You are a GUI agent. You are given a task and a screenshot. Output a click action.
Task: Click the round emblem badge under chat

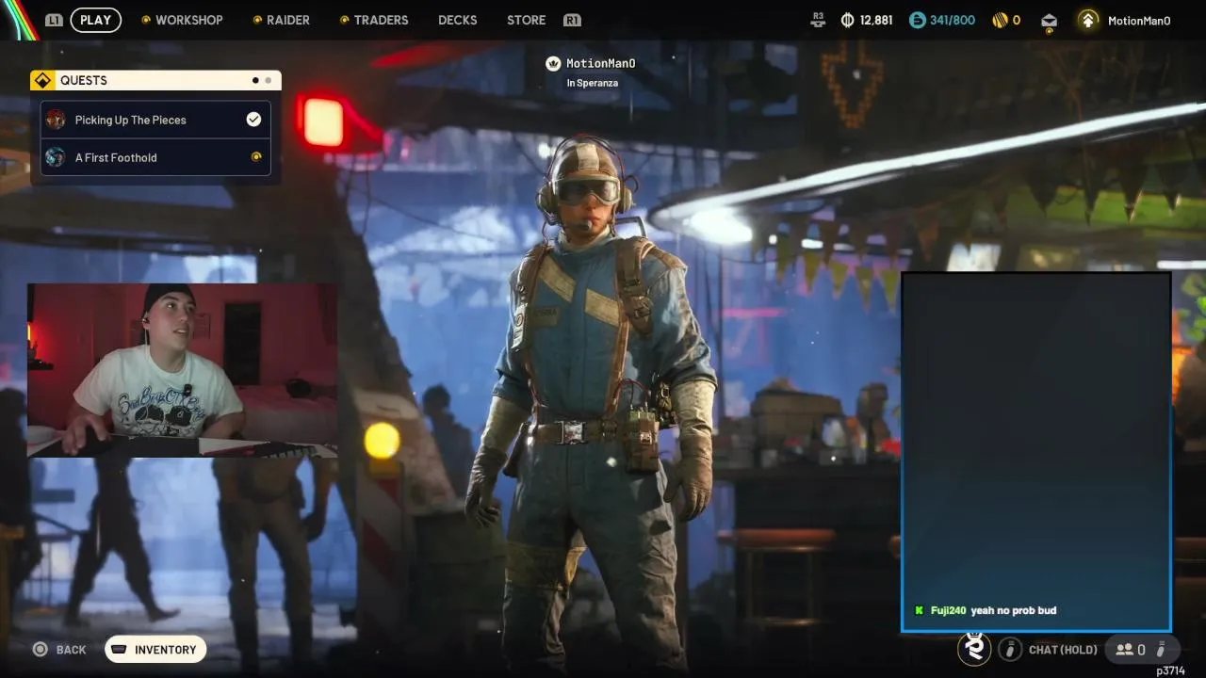[974, 648]
